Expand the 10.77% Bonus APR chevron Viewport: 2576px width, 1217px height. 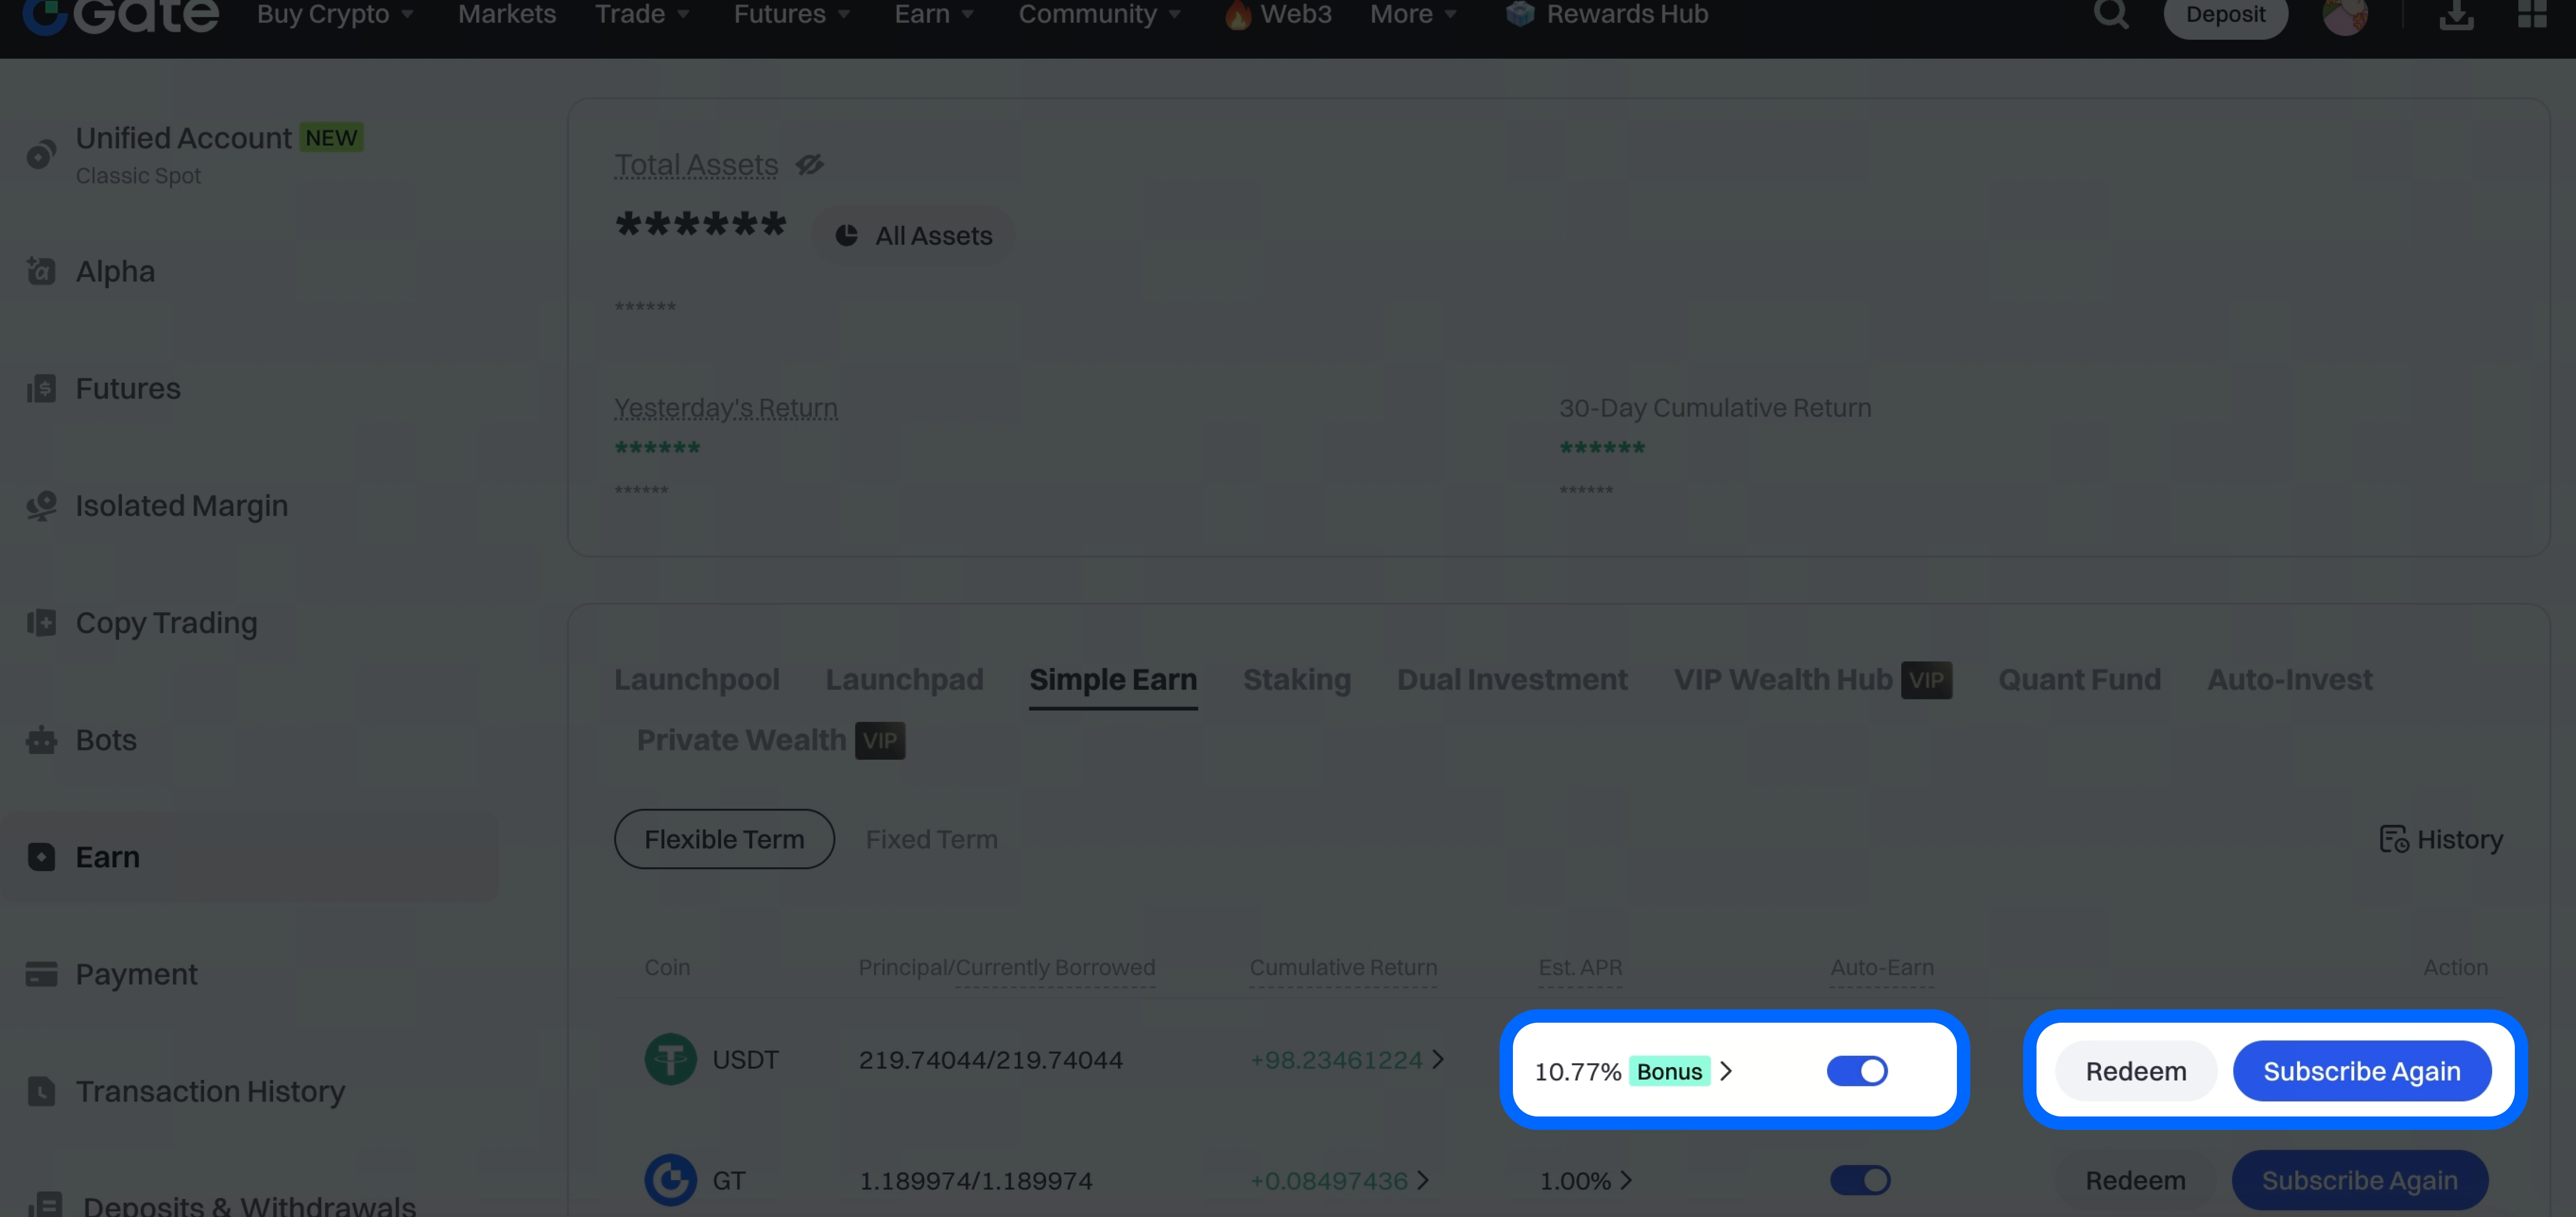pos(1726,1071)
